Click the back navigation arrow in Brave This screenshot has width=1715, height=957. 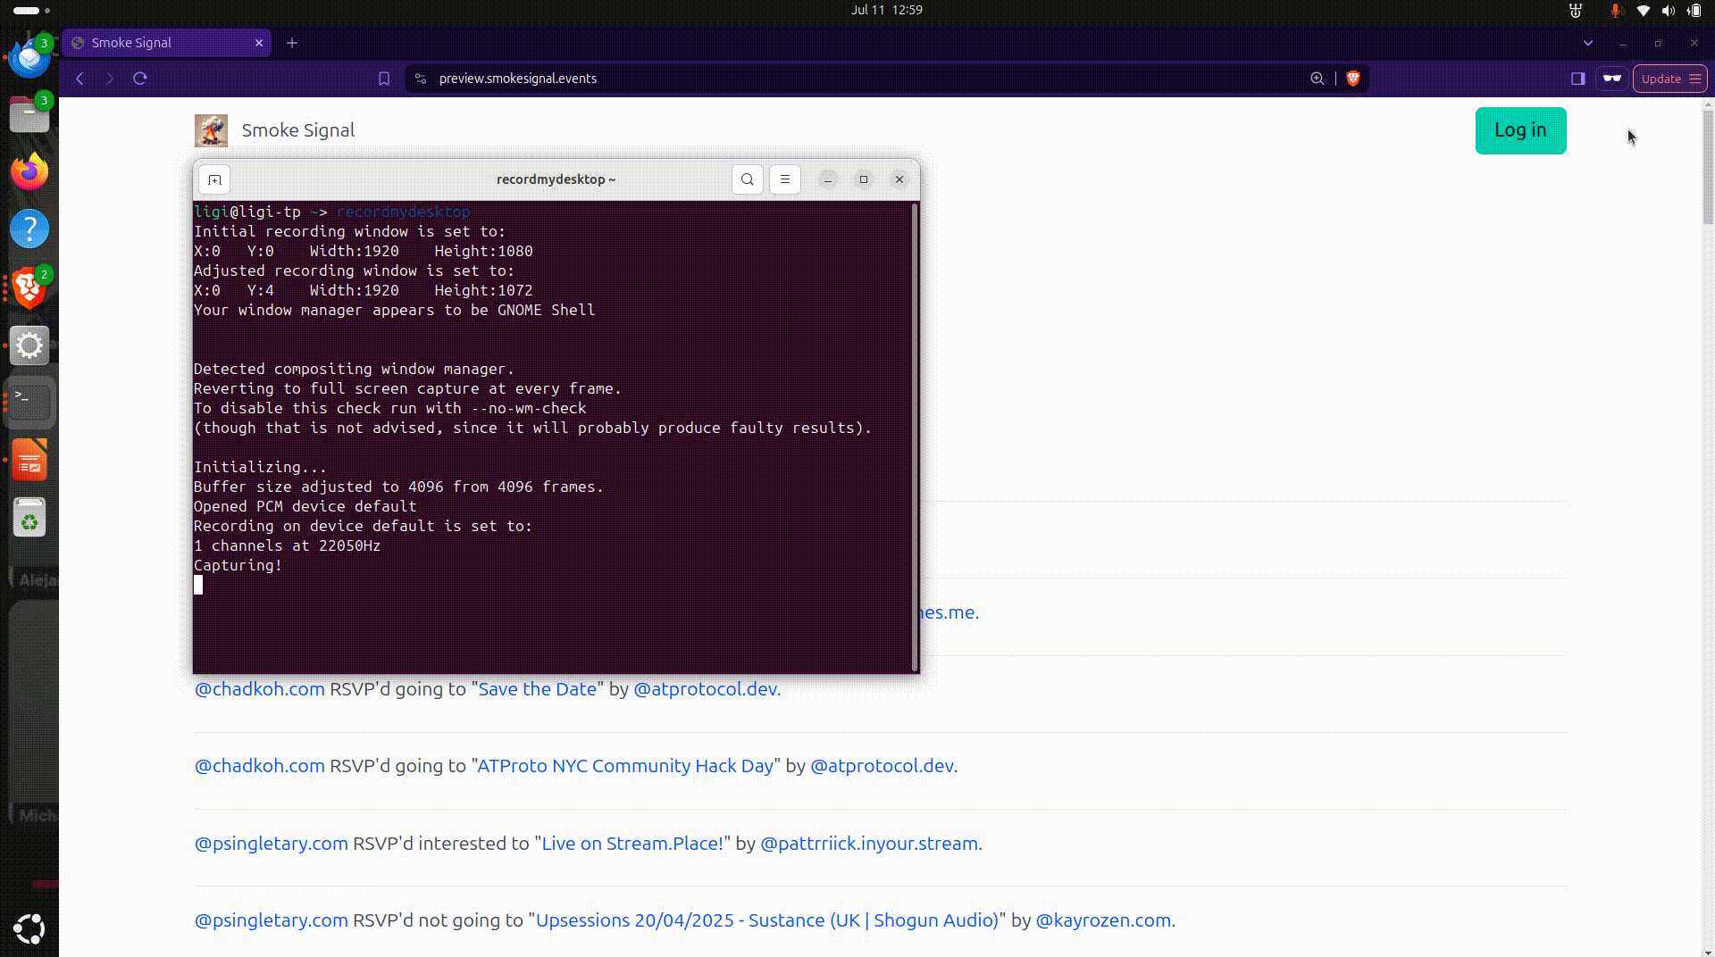point(79,79)
